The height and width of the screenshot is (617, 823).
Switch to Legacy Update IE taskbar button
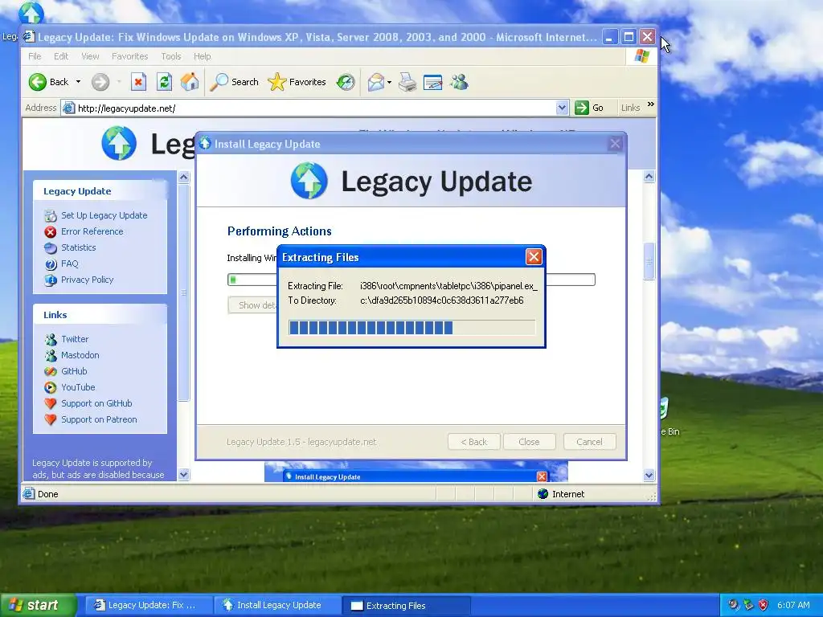click(149, 605)
